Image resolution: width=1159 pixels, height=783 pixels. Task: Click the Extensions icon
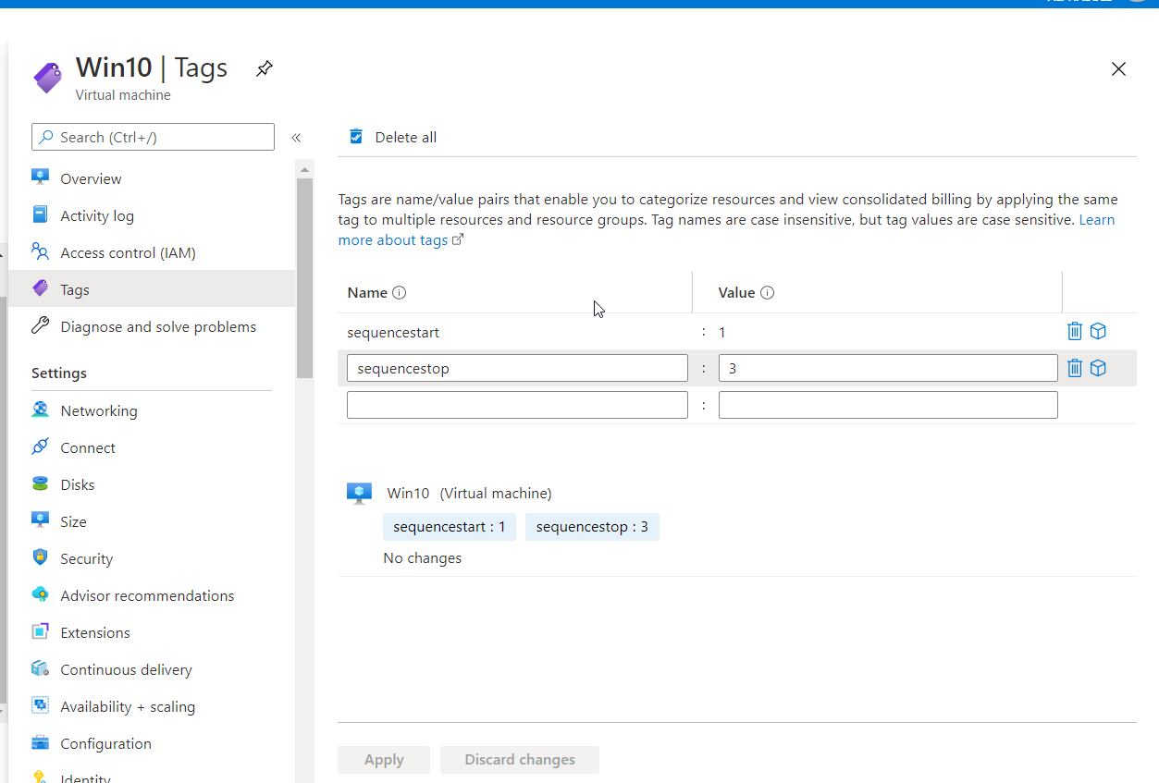(x=40, y=631)
